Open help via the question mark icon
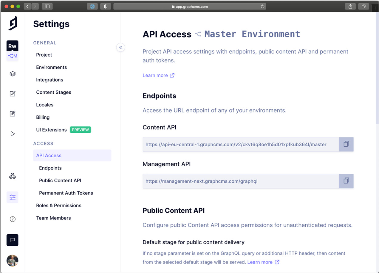The width and height of the screenshot is (379, 273). click(12, 219)
